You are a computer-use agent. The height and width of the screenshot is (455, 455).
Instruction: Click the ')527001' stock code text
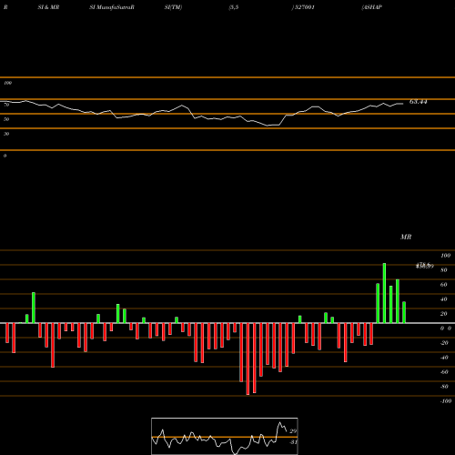(x=303, y=7)
